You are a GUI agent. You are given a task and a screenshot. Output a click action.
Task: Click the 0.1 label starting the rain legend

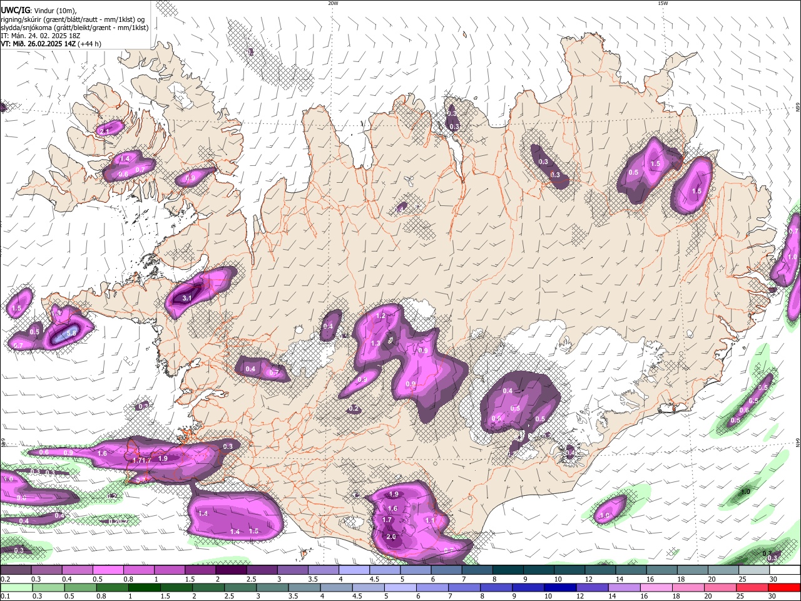tap(4, 596)
